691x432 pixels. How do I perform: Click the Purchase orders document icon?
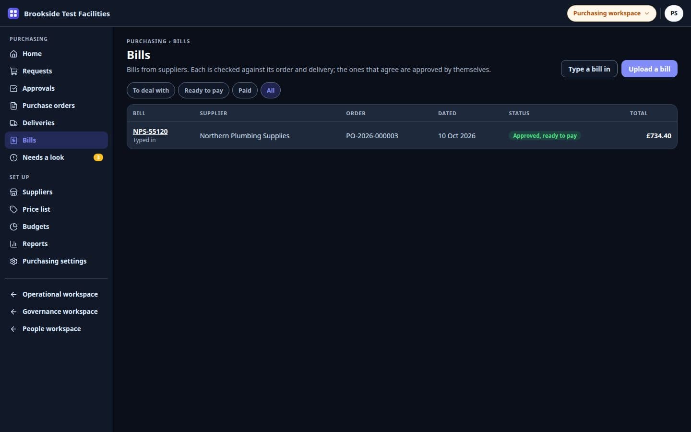point(13,106)
